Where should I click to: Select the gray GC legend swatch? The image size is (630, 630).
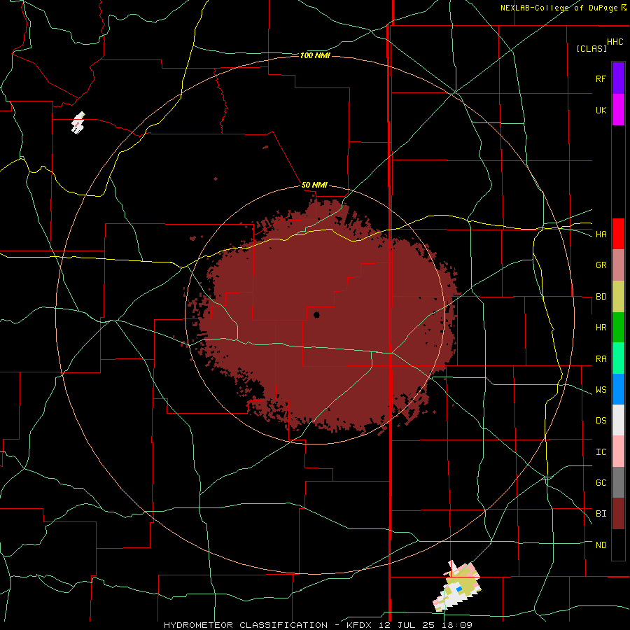click(x=618, y=482)
